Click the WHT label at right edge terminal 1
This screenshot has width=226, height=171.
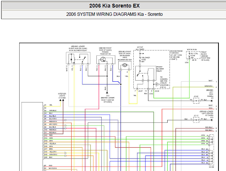[211, 81]
